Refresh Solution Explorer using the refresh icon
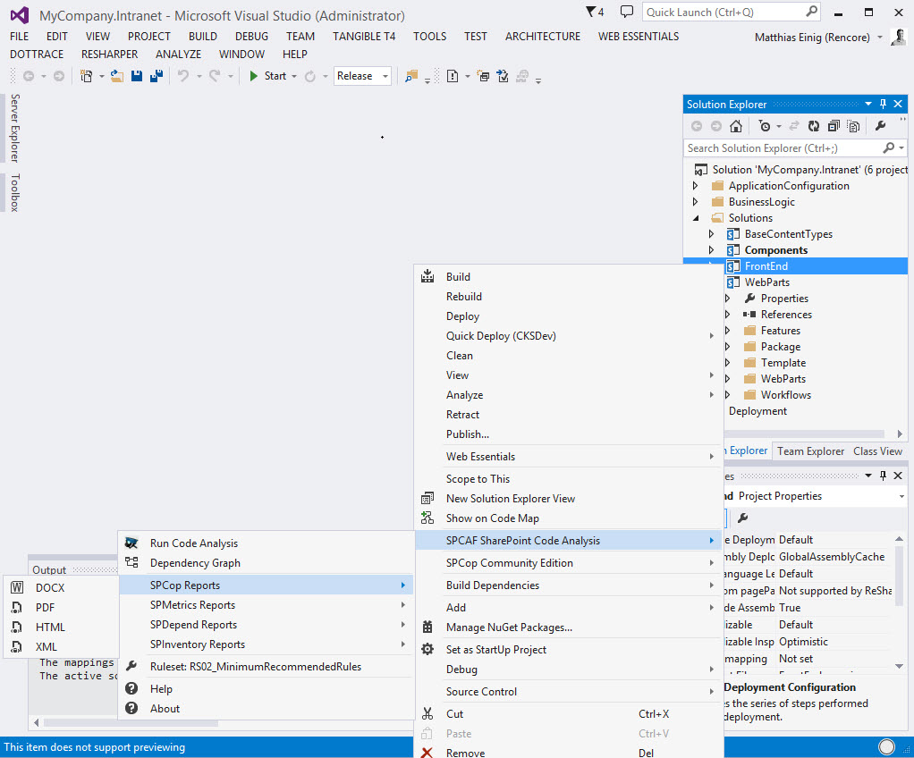This screenshot has width=914, height=758. pyautogui.click(x=813, y=126)
